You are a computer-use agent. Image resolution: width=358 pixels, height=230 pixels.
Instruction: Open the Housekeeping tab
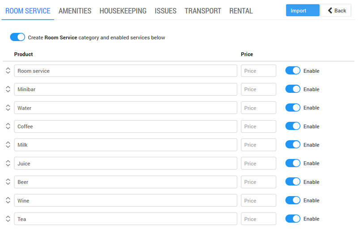pyautogui.click(x=123, y=11)
